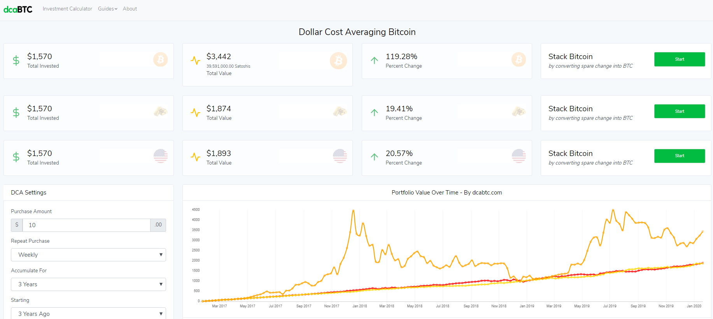Focus the Purchase Amount input field
Viewport: 713px width, 319px height.
click(86, 225)
